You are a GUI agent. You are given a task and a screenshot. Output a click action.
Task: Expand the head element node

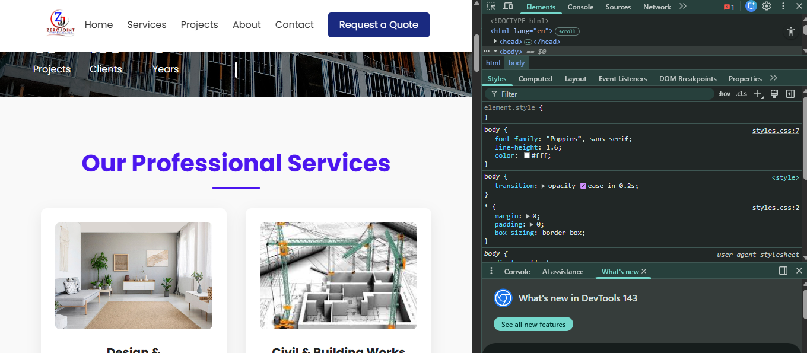[496, 41]
